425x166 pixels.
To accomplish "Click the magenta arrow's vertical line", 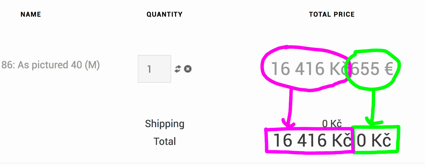I will [291, 103].
